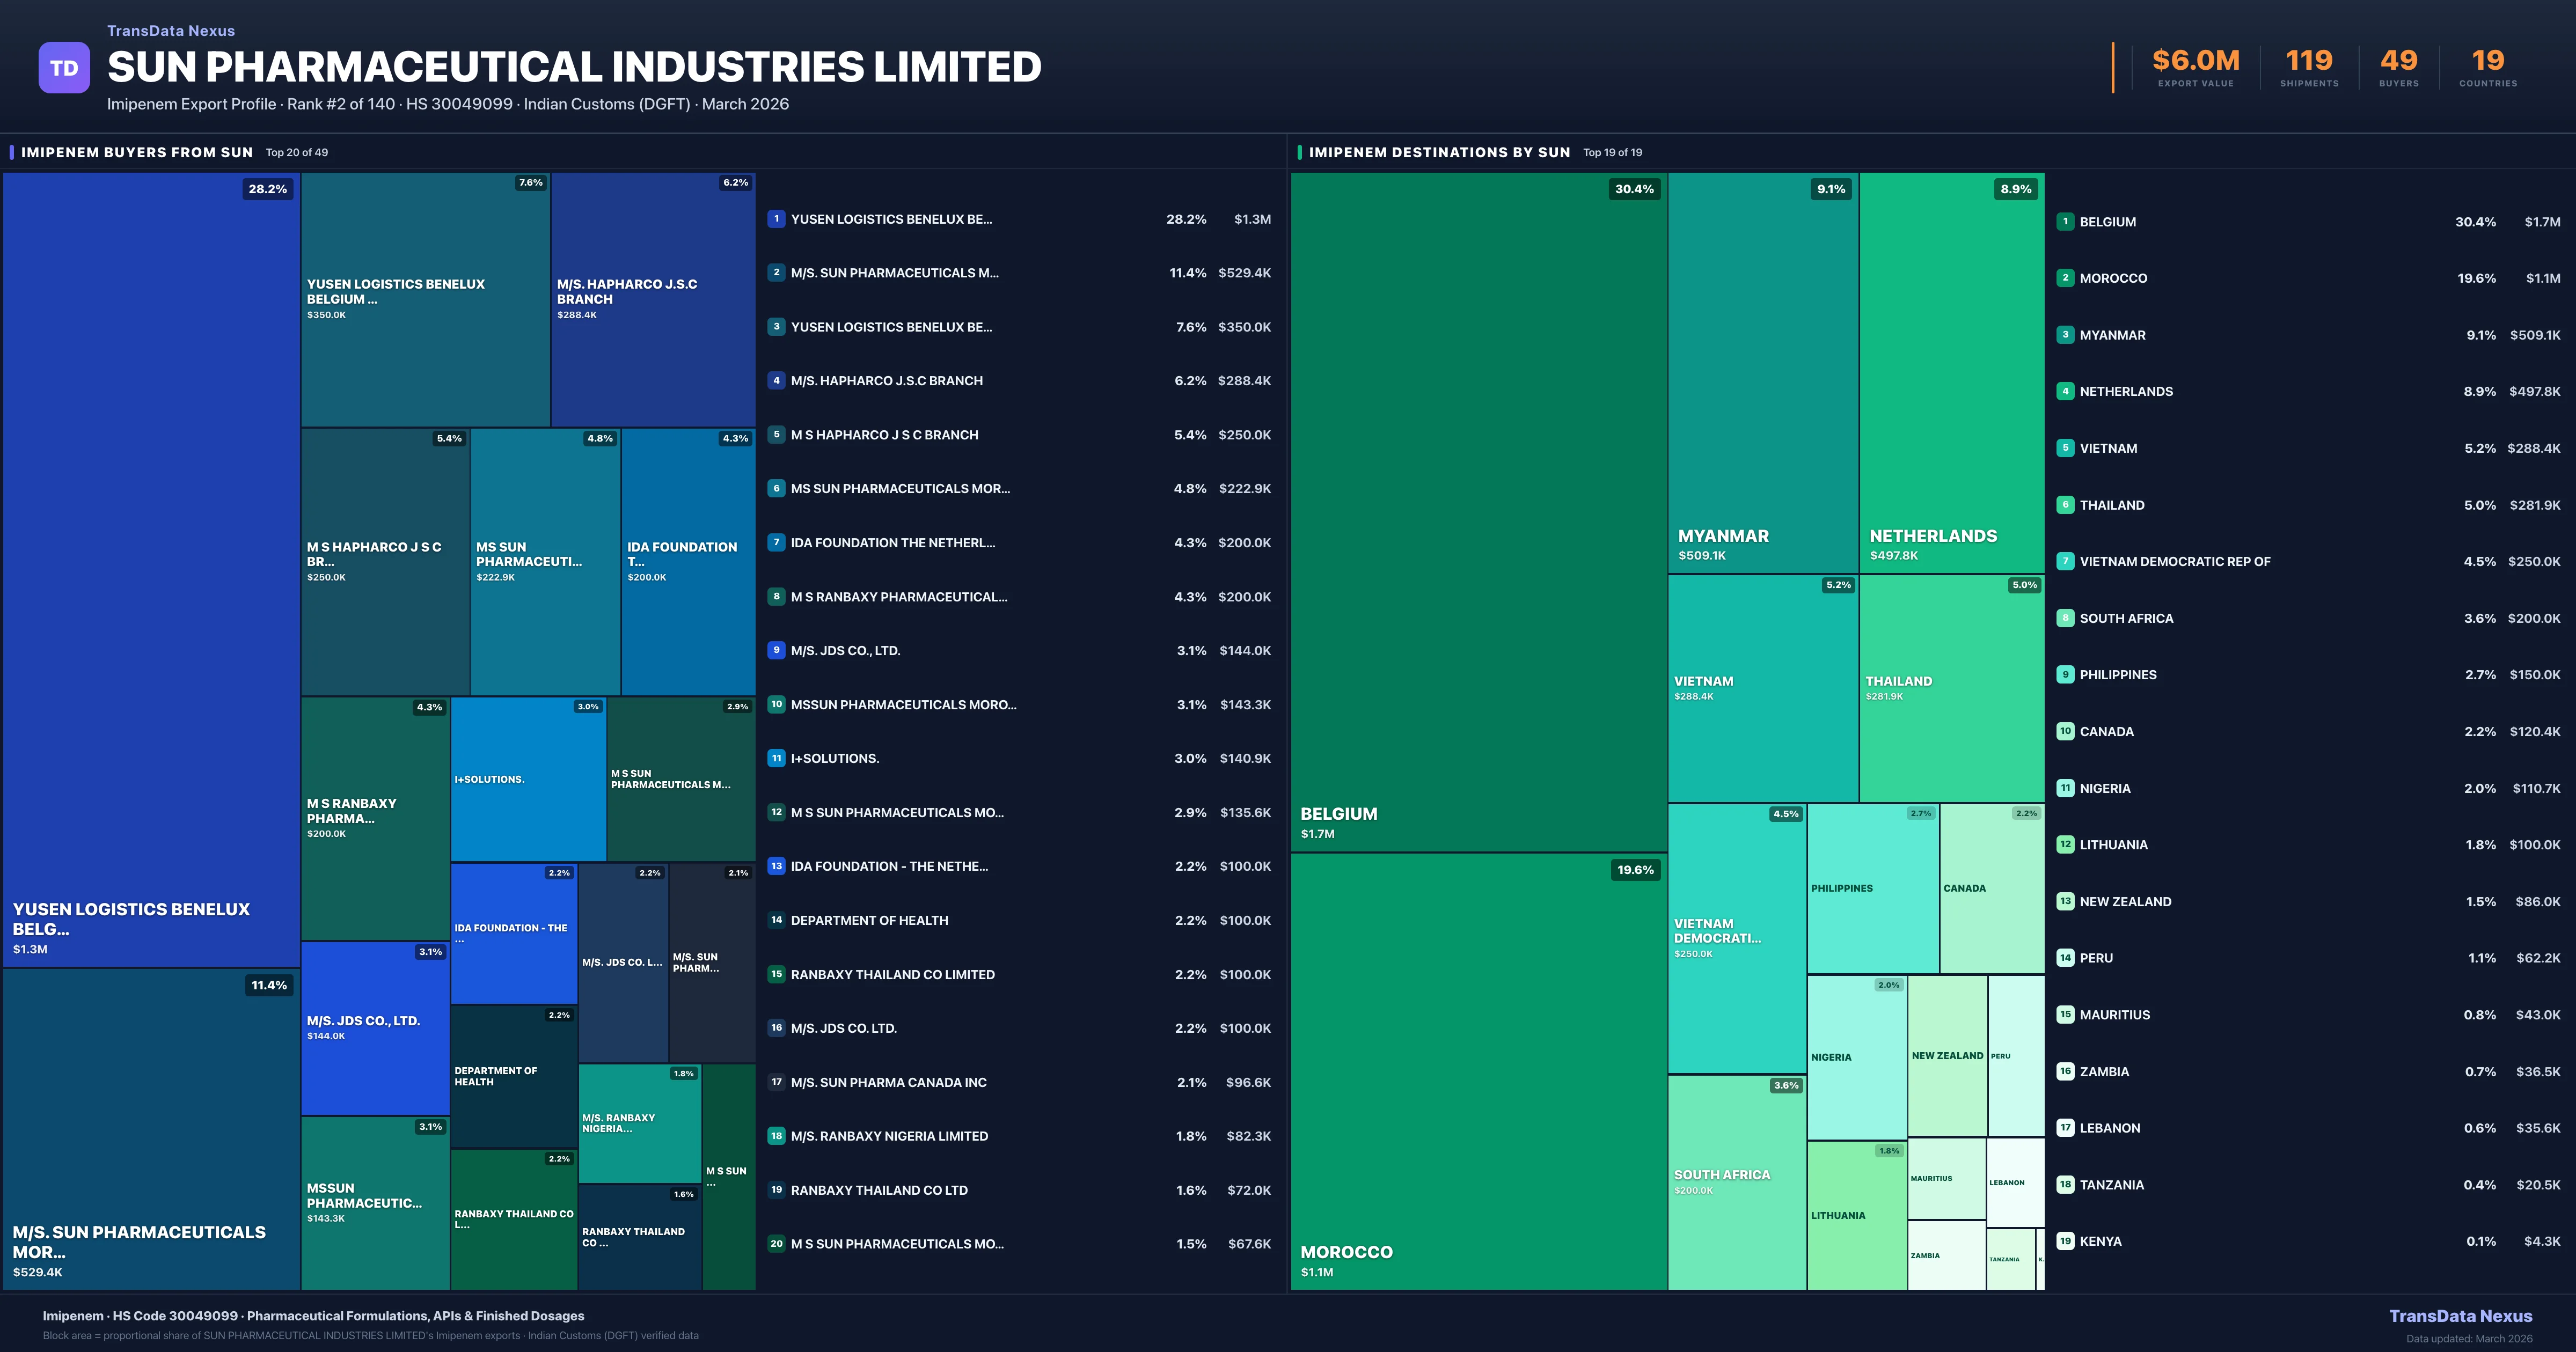The width and height of the screenshot is (2576, 1352).
Task: Click rank badge 1 beside Yusen Logistics
Action: (x=776, y=219)
